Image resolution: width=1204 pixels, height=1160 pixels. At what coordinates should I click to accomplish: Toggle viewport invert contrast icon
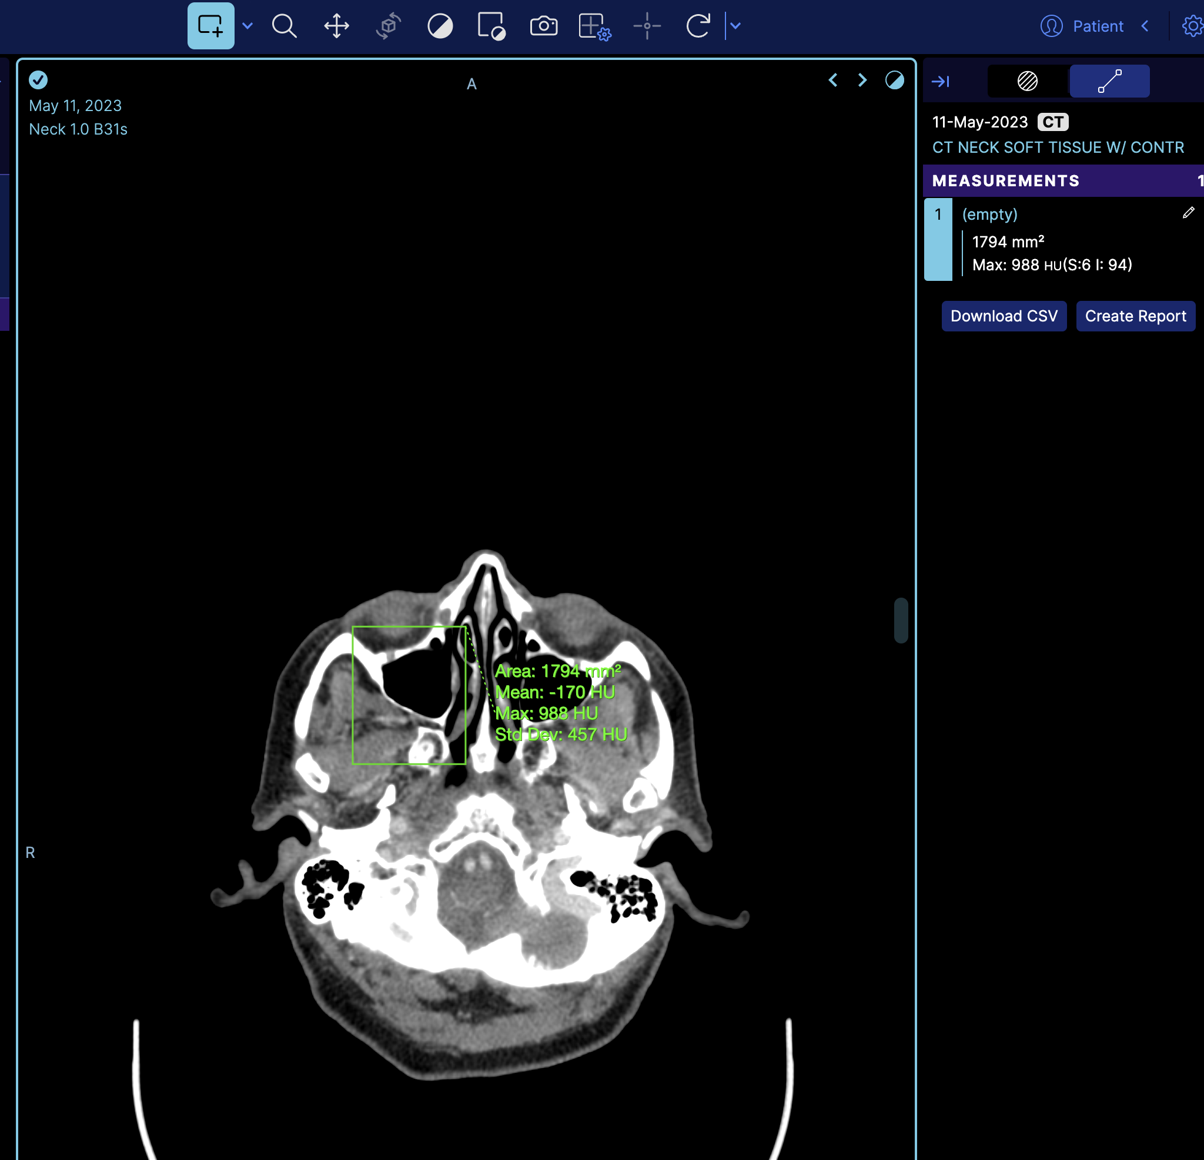click(894, 81)
